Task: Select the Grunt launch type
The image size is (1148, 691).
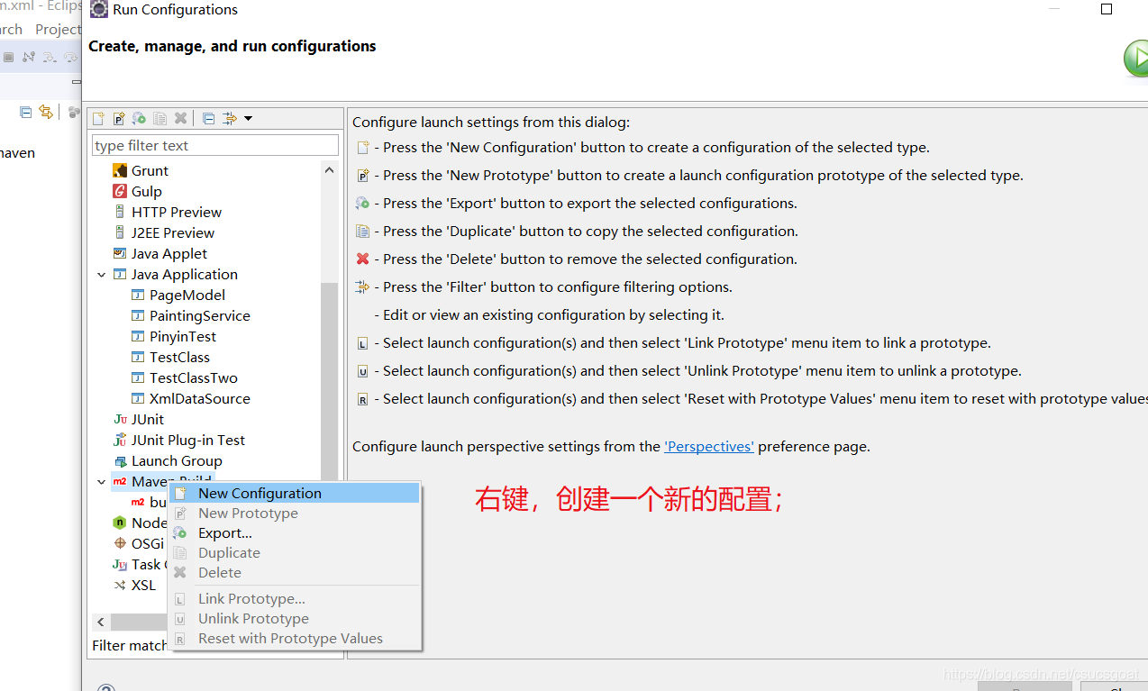Action: tap(141, 170)
